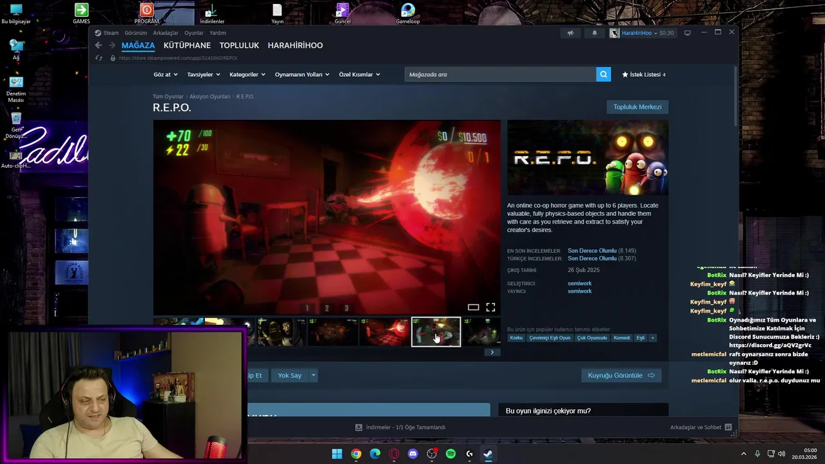
Task: Open Spotify from the taskbar
Action: tap(451, 454)
